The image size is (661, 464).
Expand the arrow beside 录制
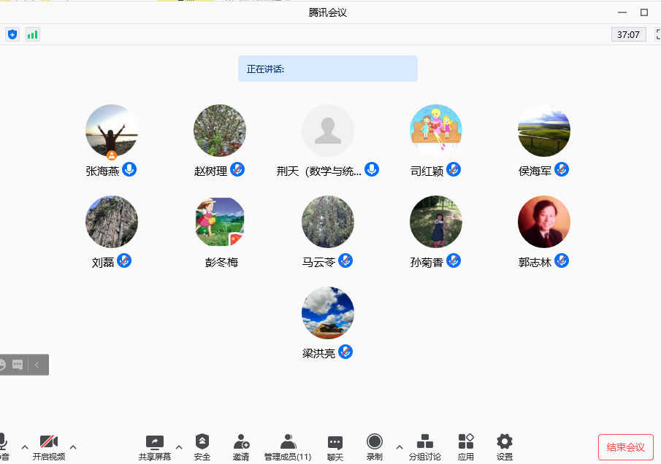(399, 446)
